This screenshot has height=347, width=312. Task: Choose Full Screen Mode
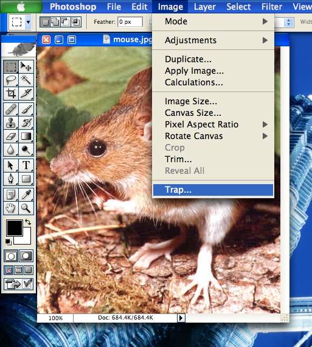(x=29, y=270)
